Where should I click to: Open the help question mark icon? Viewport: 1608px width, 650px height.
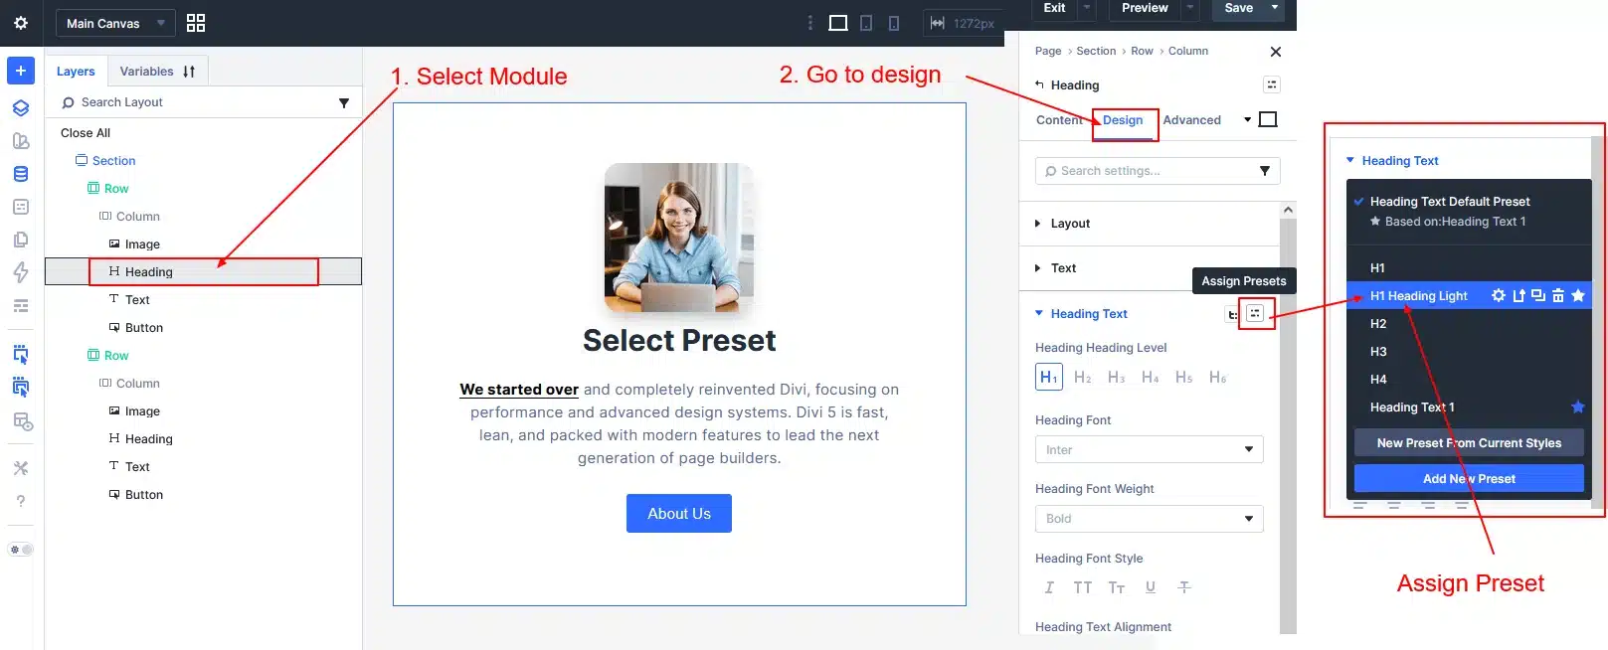click(x=21, y=501)
